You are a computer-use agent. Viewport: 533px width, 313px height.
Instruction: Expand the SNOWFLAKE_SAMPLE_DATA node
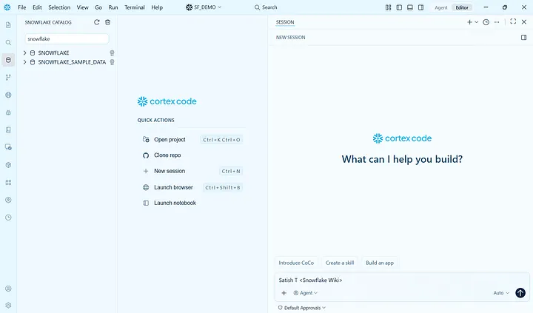click(24, 62)
